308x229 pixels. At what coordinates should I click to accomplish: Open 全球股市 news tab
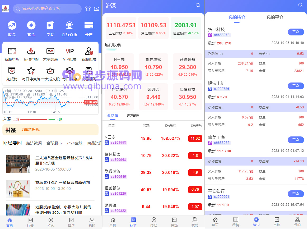tap(54, 143)
